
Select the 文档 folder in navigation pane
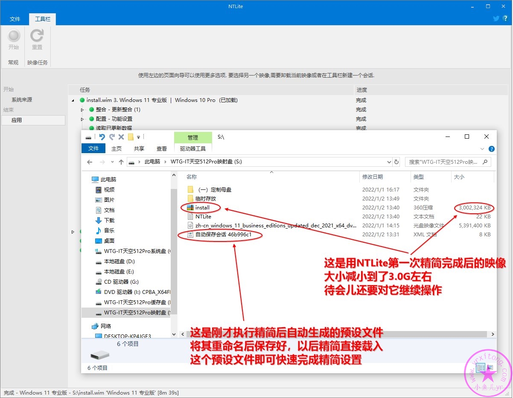point(109,210)
